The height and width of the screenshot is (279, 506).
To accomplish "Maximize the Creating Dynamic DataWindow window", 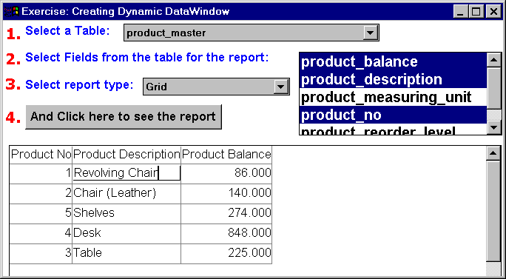I will tap(476, 12).
